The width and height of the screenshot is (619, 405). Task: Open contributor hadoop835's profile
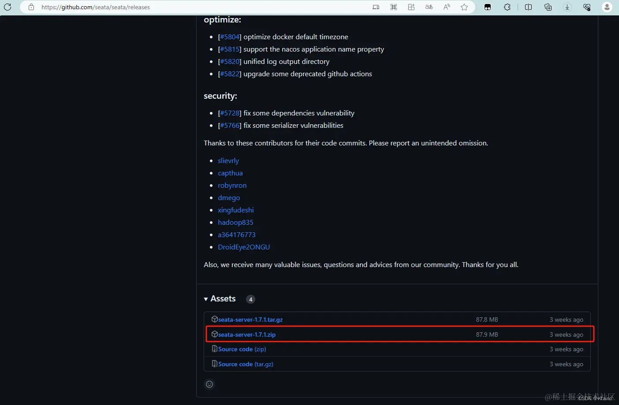pyautogui.click(x=235, y=223)
